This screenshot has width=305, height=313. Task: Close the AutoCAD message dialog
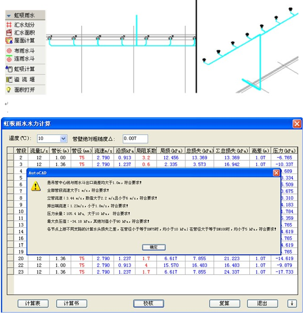[x=276, y=173]
